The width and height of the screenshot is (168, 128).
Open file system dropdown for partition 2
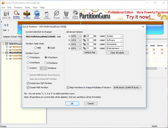tap(76, 40)
